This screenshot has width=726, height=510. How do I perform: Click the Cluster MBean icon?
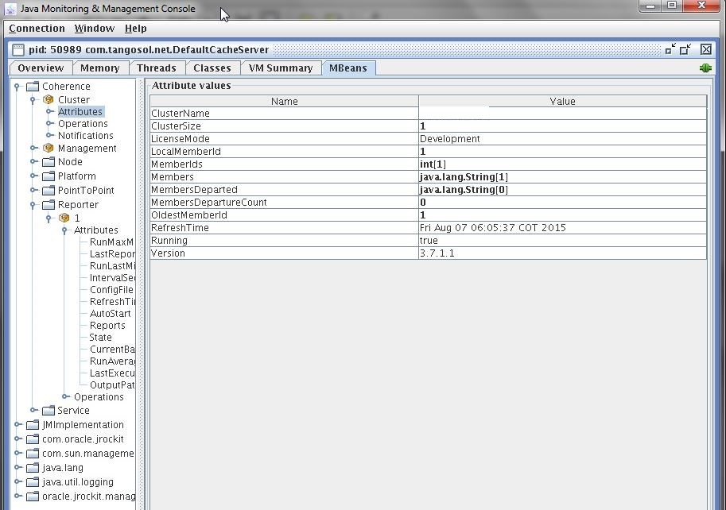click(49, 99)
